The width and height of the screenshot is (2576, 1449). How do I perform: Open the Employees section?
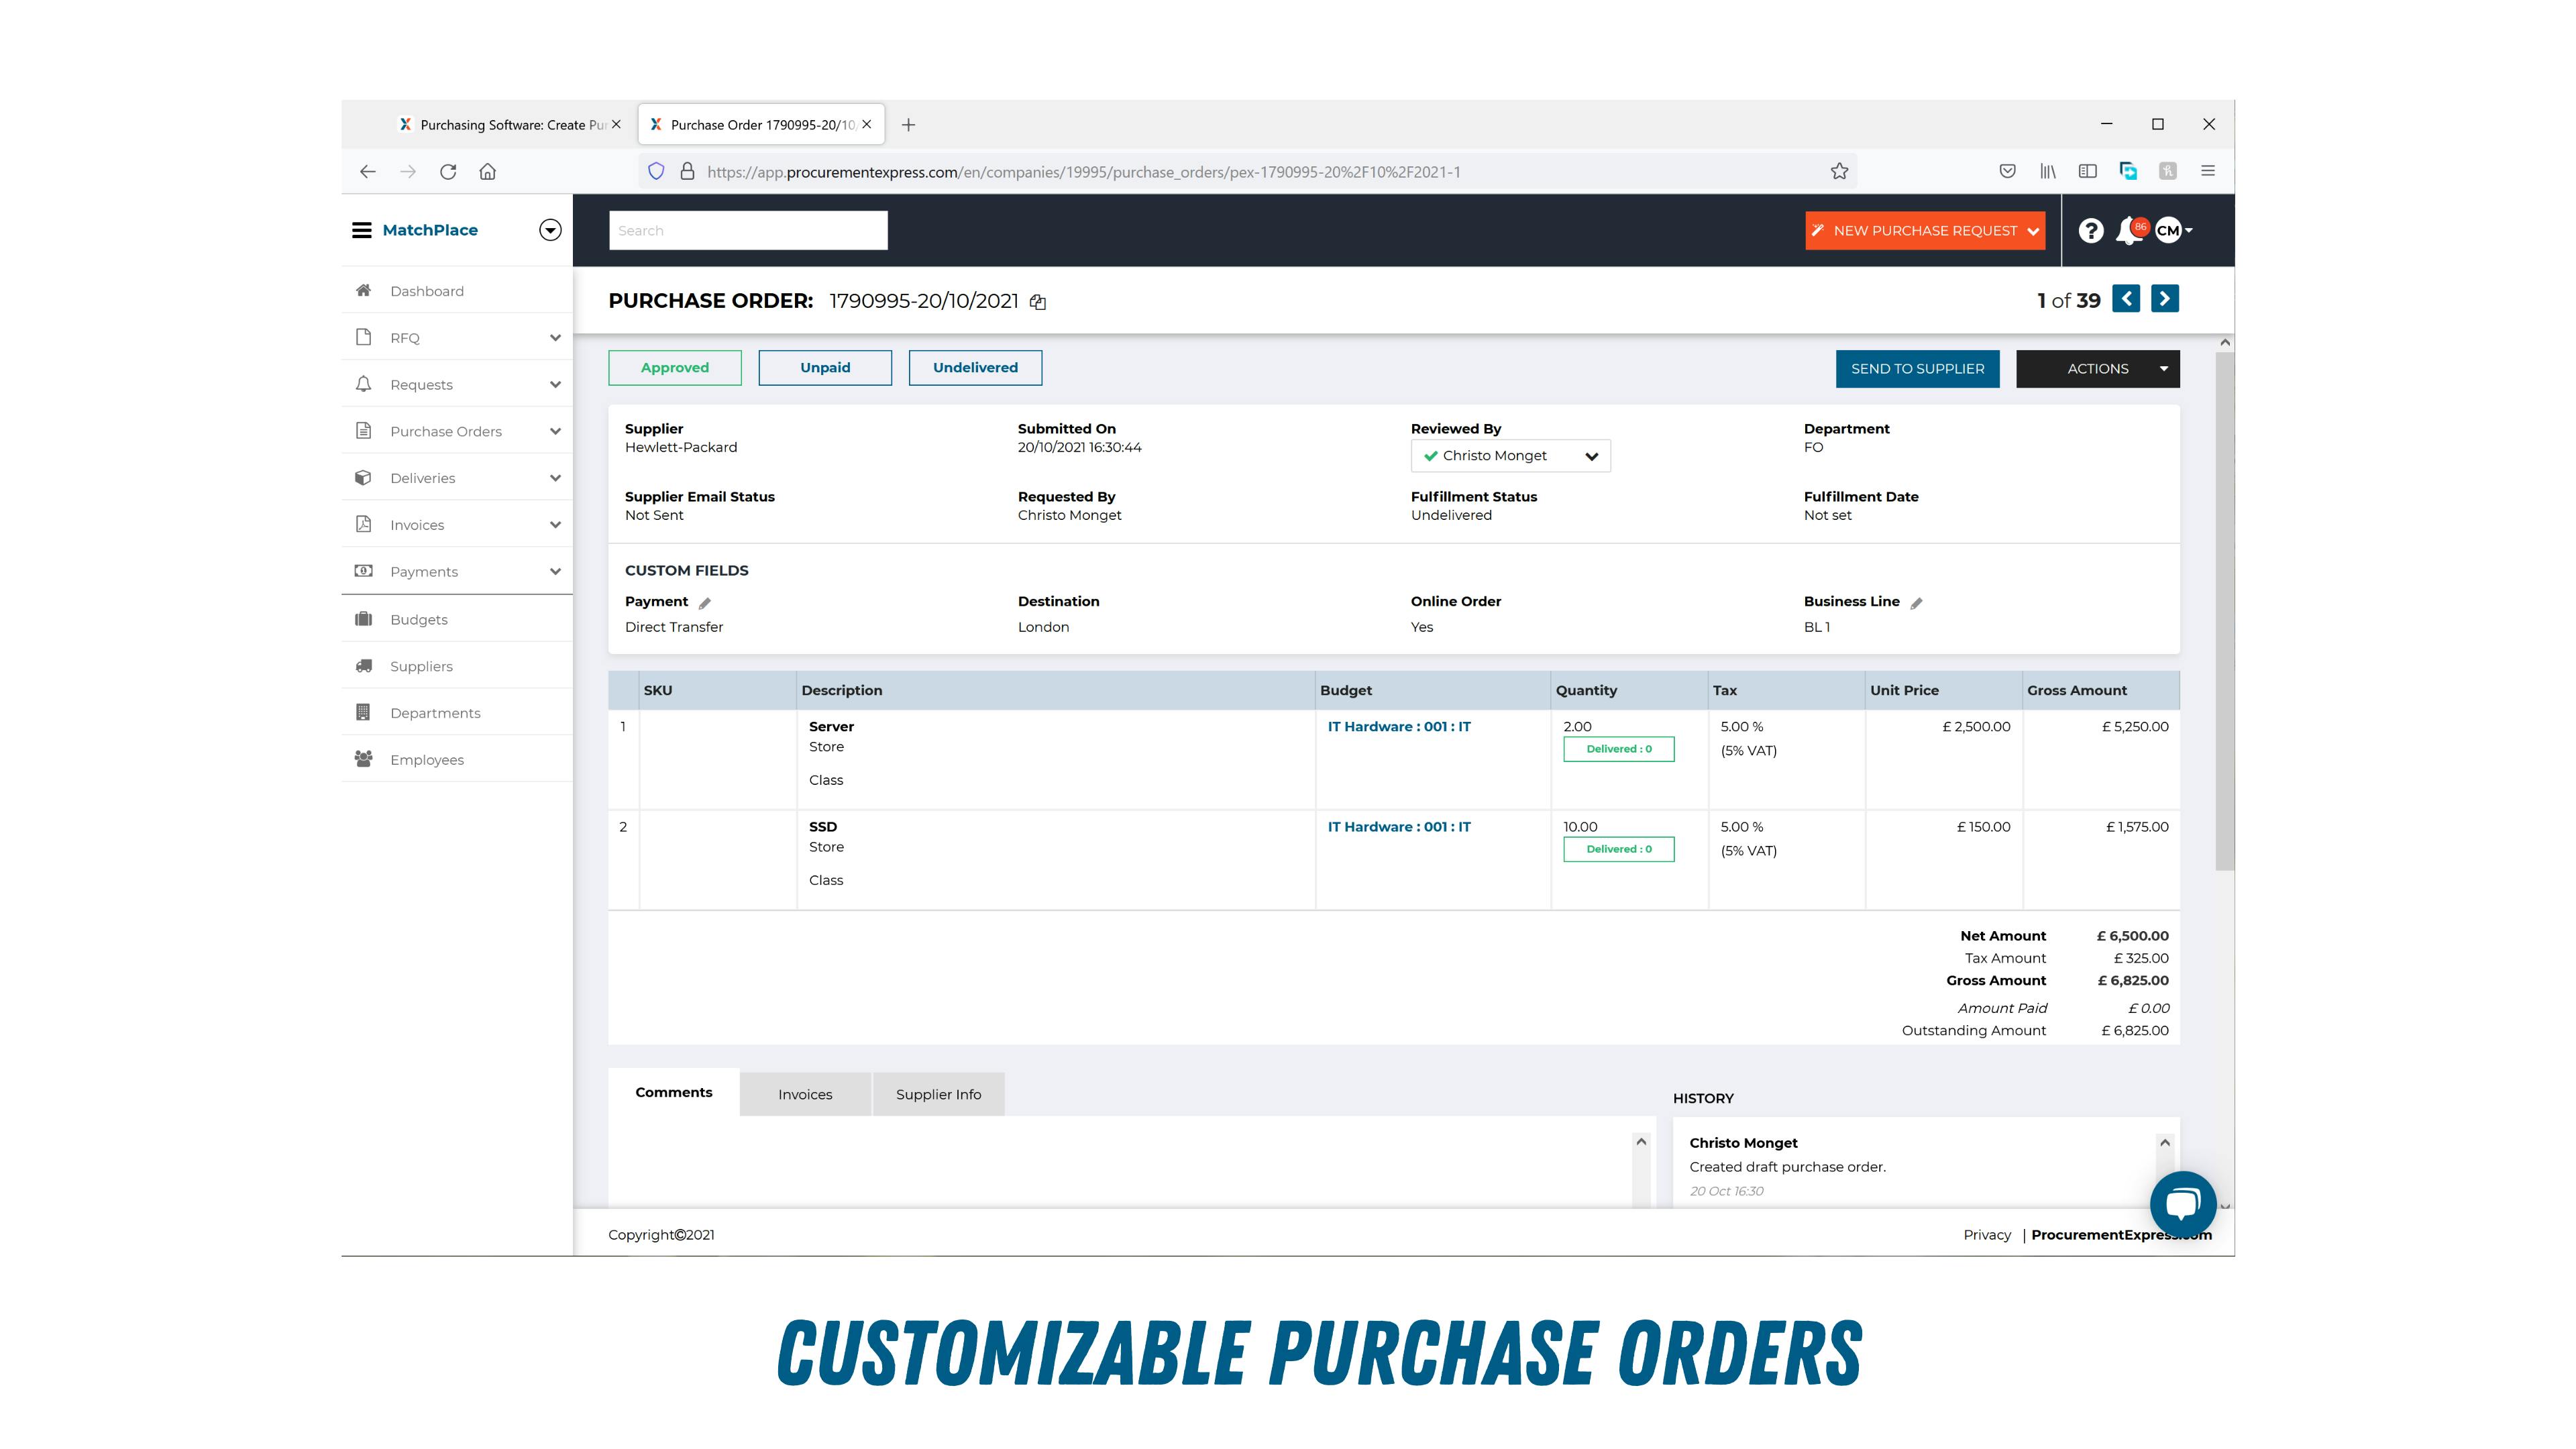coord(427,759)
